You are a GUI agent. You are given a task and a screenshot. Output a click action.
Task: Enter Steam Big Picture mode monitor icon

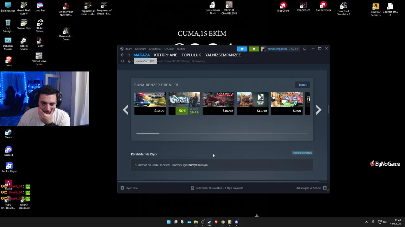(305, 49)
